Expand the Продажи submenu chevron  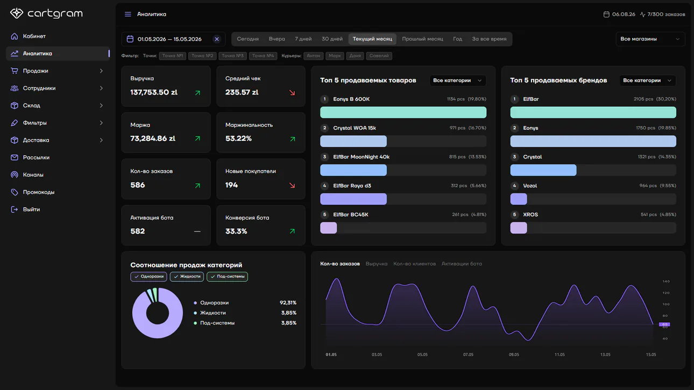point(101,71)
